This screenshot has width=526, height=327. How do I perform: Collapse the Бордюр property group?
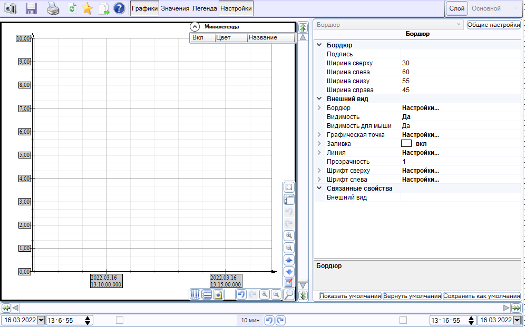(319, 45)
